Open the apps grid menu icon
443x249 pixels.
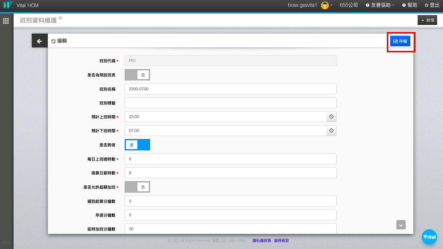click(x=6, y=21)
